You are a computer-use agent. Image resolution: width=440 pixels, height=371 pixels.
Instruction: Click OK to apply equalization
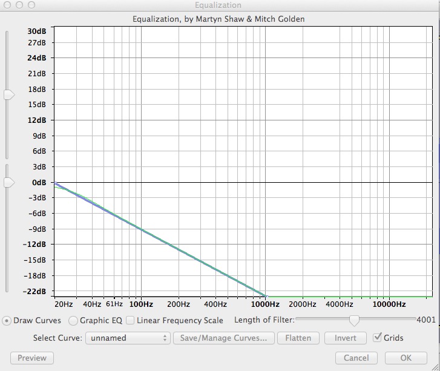tap(406, 358)
